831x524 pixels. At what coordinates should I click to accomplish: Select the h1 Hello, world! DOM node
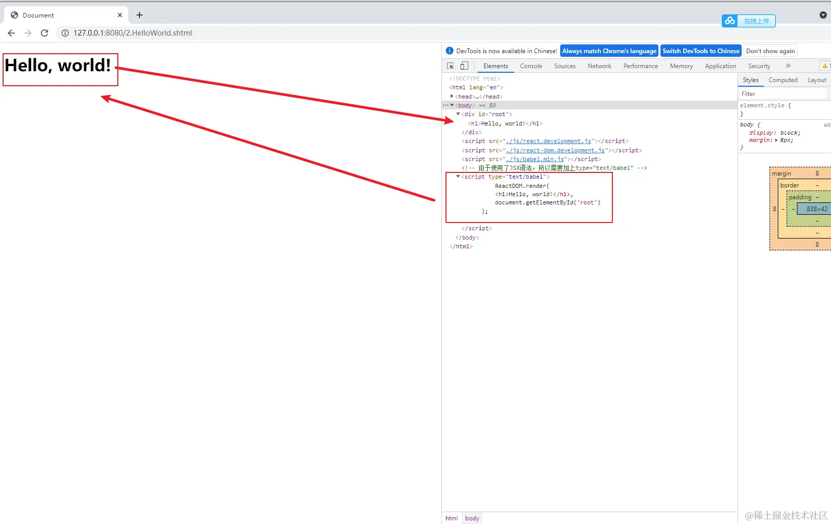point(505,124)
